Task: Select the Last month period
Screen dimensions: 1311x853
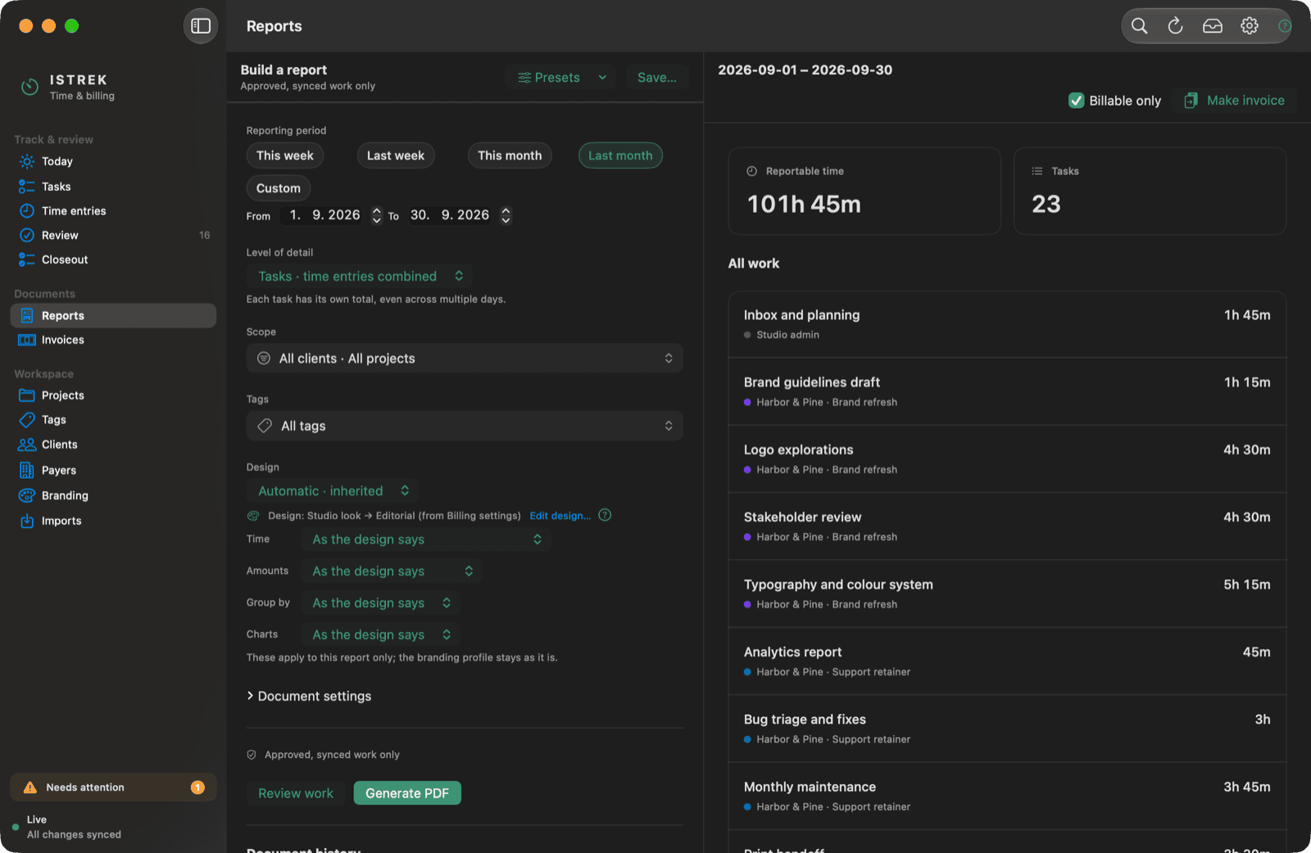Action: pyautogui.click(x=620, y=156)
